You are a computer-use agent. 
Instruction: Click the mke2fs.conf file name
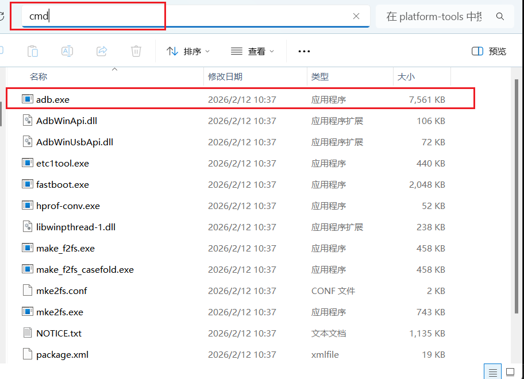tap(61, 291)
